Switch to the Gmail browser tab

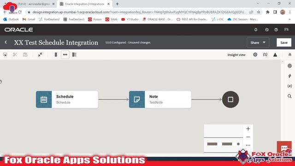coord(34,4)
